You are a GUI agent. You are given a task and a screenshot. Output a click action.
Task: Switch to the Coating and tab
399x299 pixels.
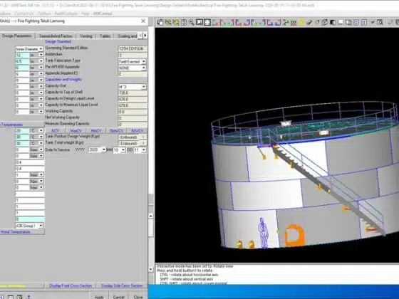128,36
